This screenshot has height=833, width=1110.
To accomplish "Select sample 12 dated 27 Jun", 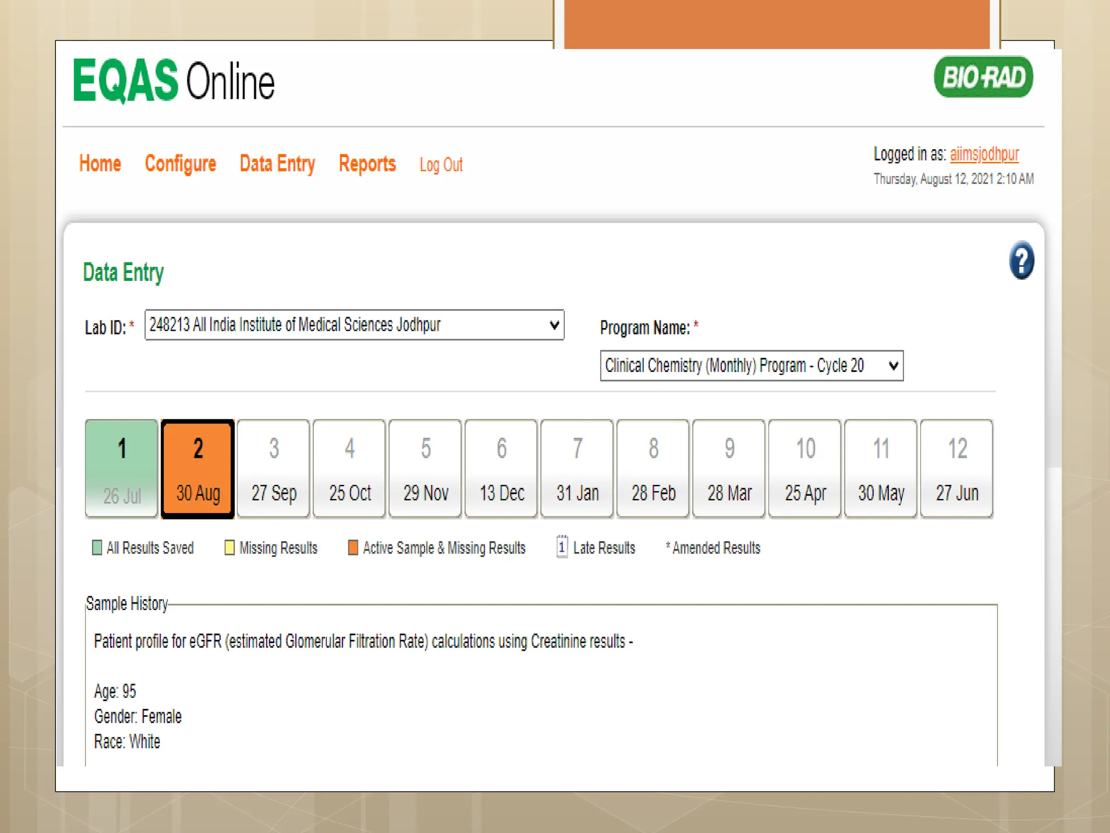I will coord(957,468).
